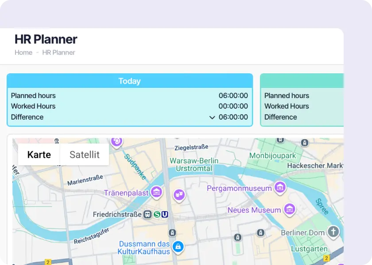Select the Warsaw-Berlin Urstromtal label
This screenshot has width=372, height=265.
click(194, 164)
